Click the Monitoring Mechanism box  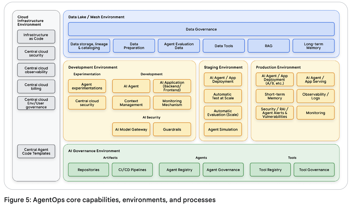pyautogui.click(x=172, y=103)
